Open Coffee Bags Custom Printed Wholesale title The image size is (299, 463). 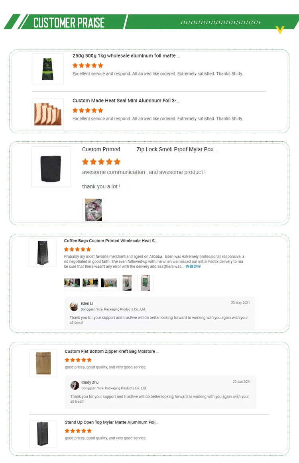[x=110, y=241]
